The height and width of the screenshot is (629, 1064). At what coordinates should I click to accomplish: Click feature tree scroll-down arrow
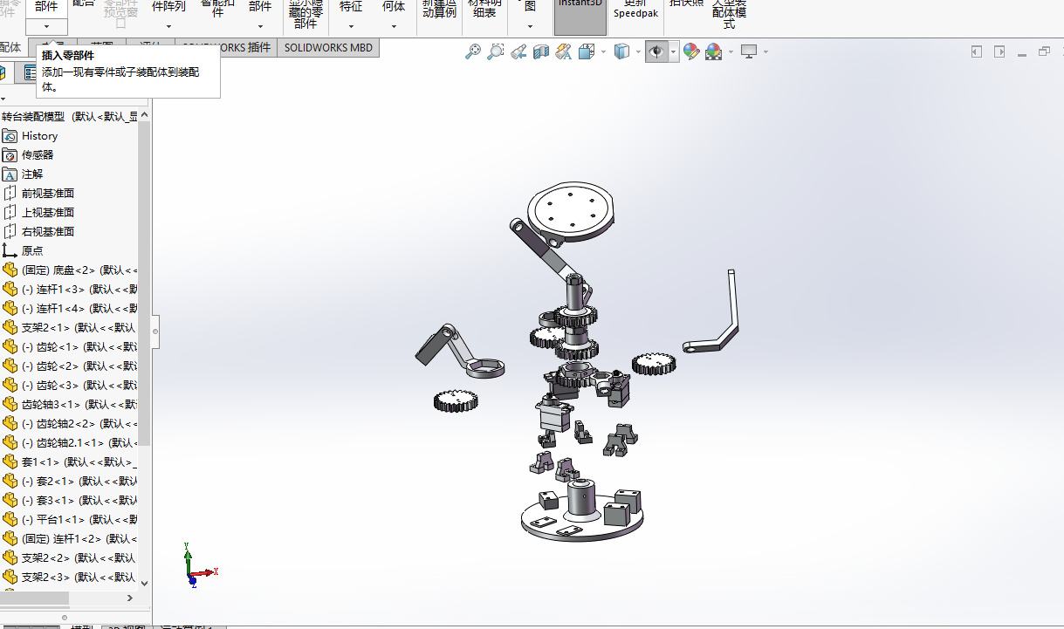(x=145, y=583)
